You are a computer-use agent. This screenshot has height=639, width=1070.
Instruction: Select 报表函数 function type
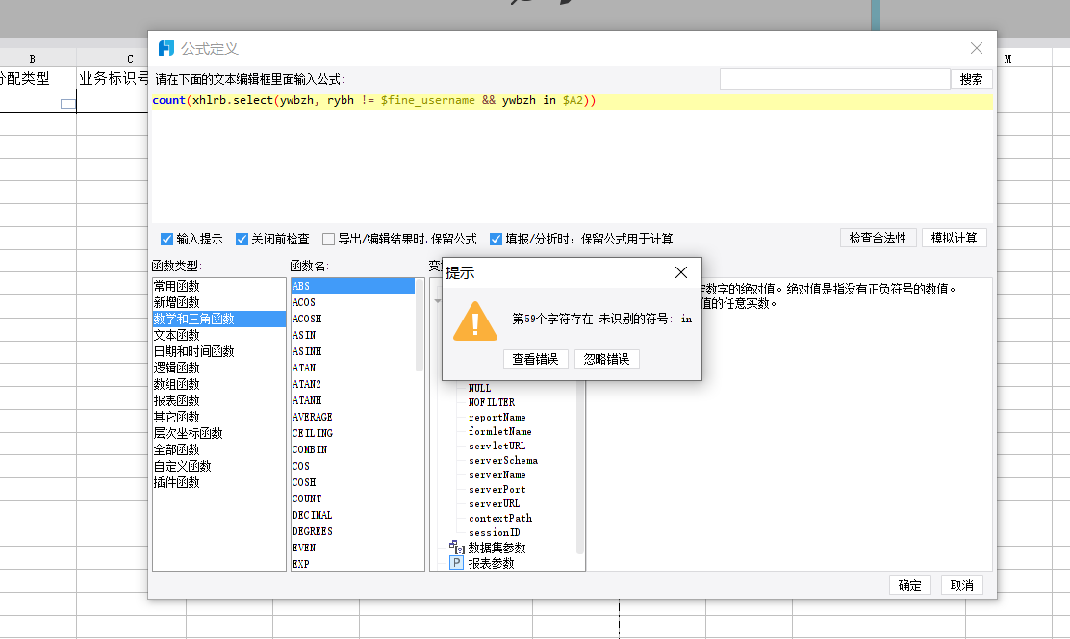pos(219,400)
